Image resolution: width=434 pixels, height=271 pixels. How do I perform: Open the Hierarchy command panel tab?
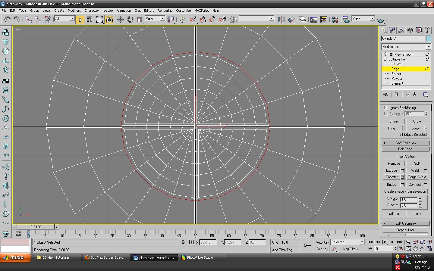tap(401, 30)
